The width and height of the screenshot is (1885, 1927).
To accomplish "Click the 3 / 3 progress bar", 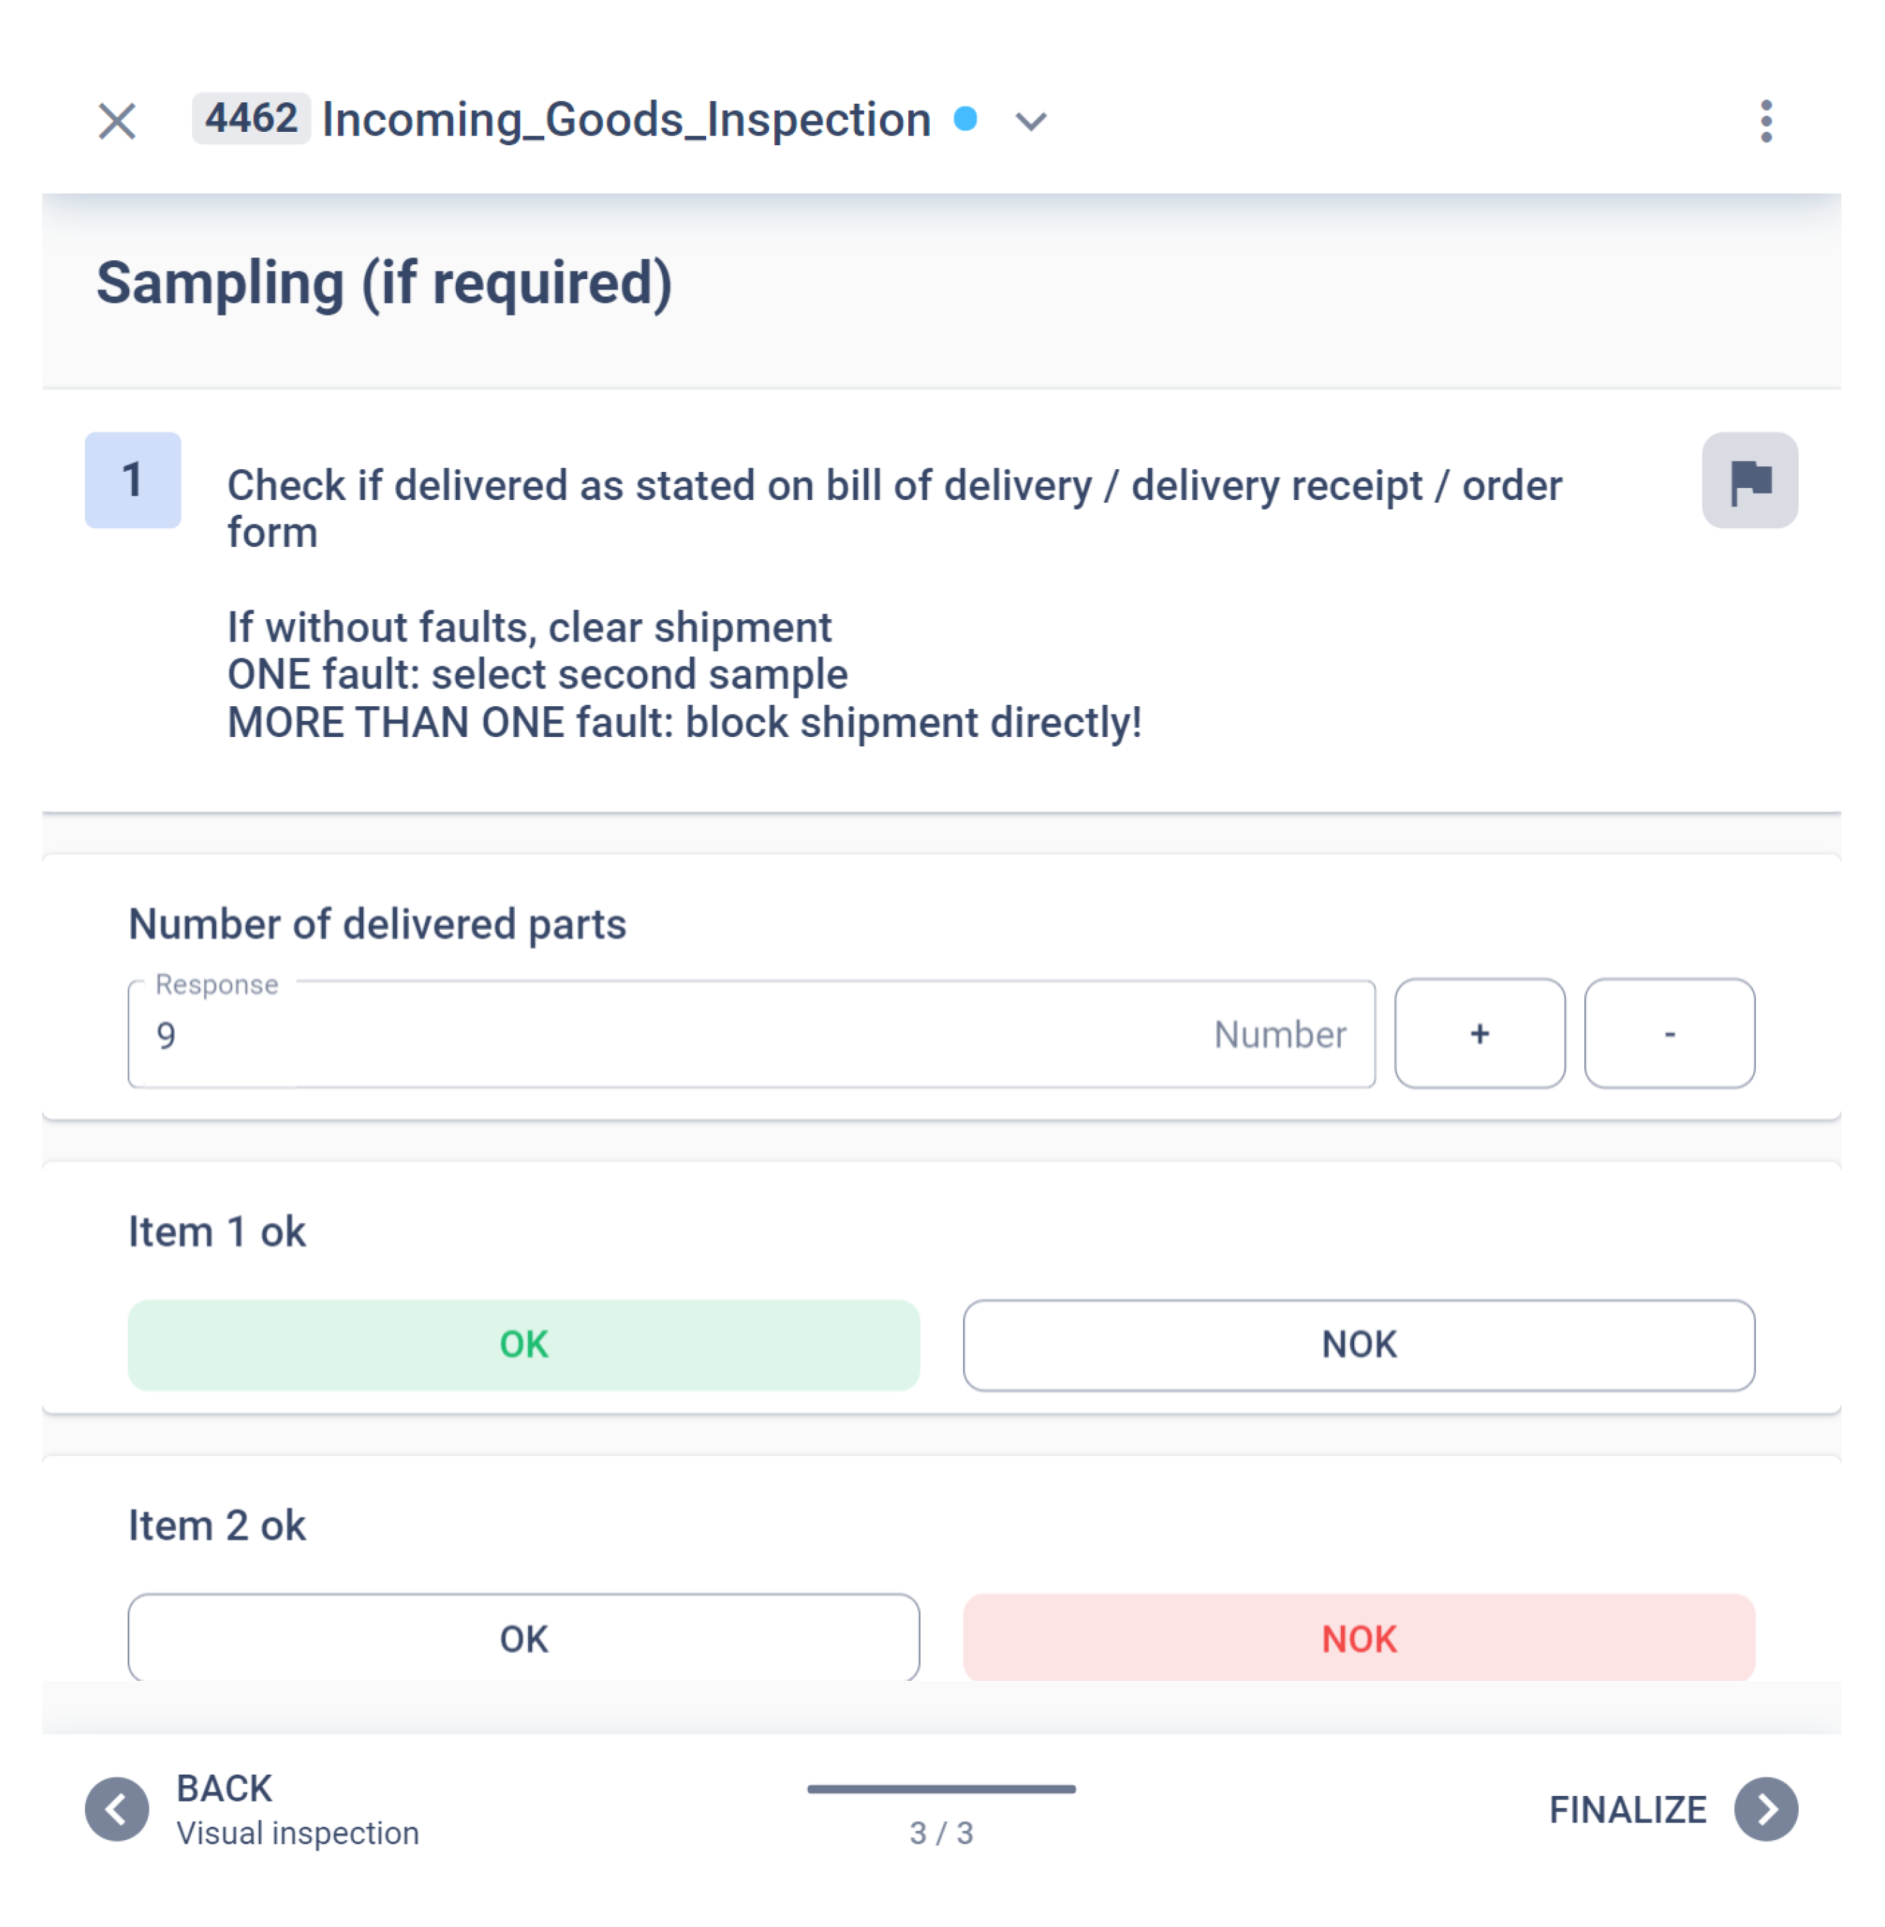I will click(x=942, y=1790).
